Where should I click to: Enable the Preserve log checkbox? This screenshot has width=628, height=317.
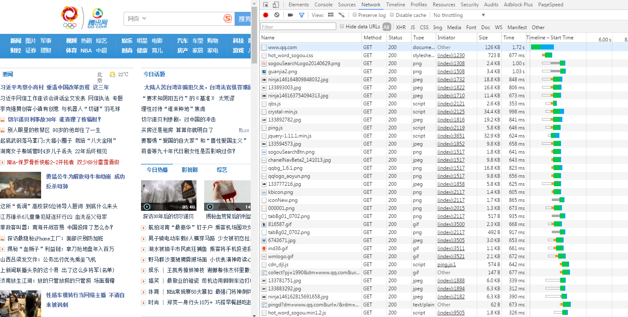click(x=355, y=15)
